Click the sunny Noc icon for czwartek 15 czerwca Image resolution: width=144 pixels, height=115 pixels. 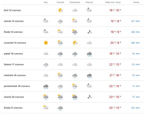click(46, 43)
